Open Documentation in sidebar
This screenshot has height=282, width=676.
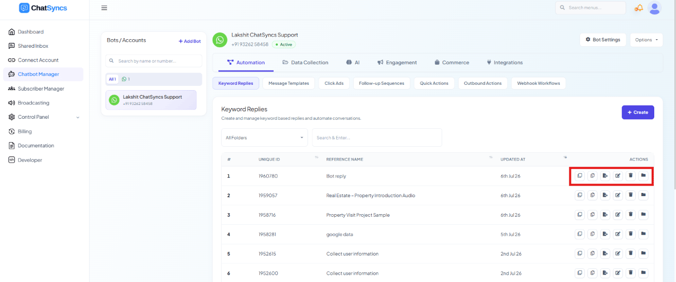tap(45, 146)
